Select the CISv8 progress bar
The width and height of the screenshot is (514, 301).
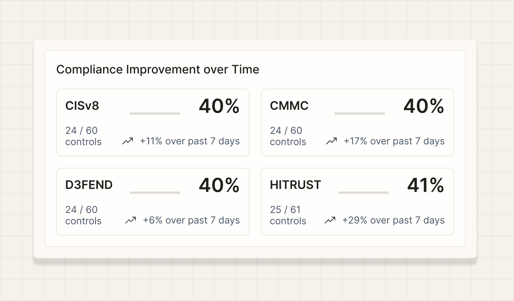click(155, 113)
